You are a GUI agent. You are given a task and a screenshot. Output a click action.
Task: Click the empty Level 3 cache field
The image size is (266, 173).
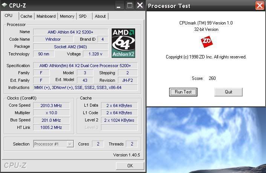pos(119,127)
